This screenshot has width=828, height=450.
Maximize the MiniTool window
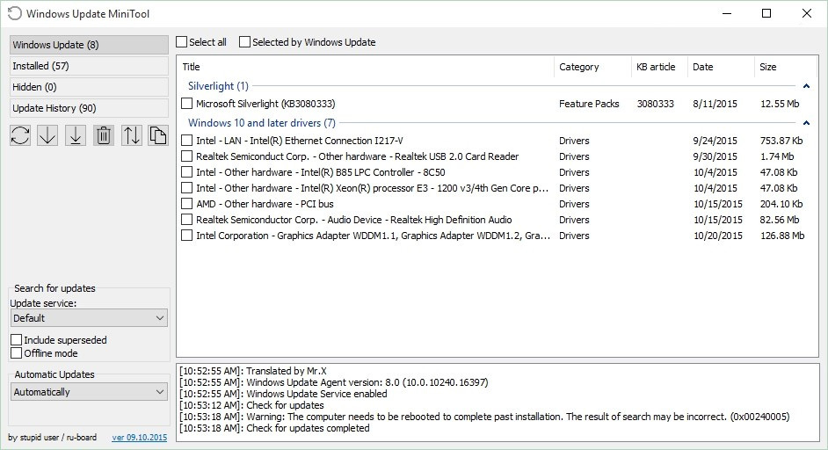click(766, 14)
